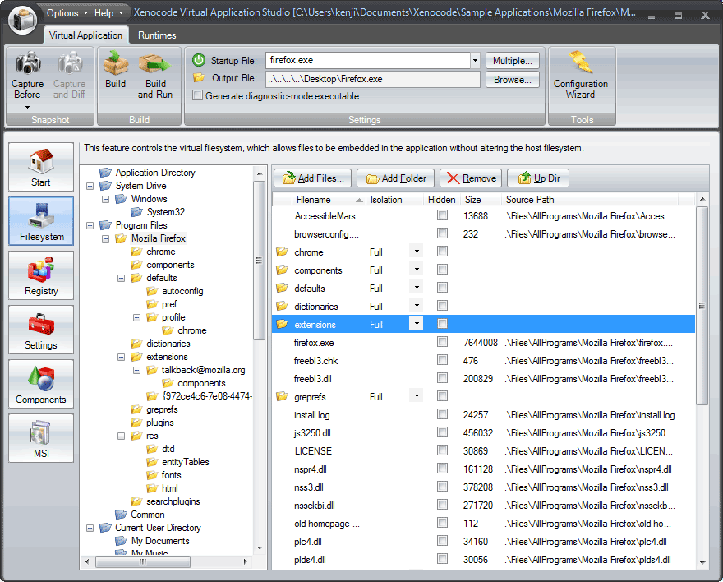The width and height of the screenshot is (723, 582).
Task: Open the Filesystem section in the sidebar
Action: [41, 221]
